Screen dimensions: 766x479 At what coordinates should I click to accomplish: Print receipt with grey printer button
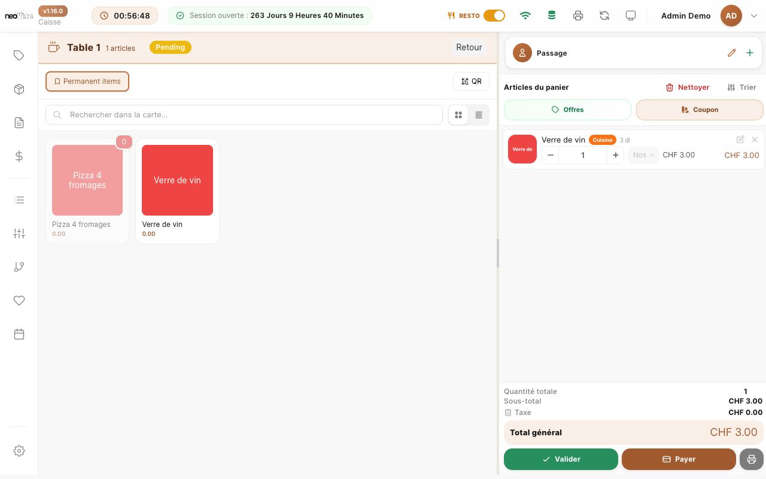[x=752, y=459]
